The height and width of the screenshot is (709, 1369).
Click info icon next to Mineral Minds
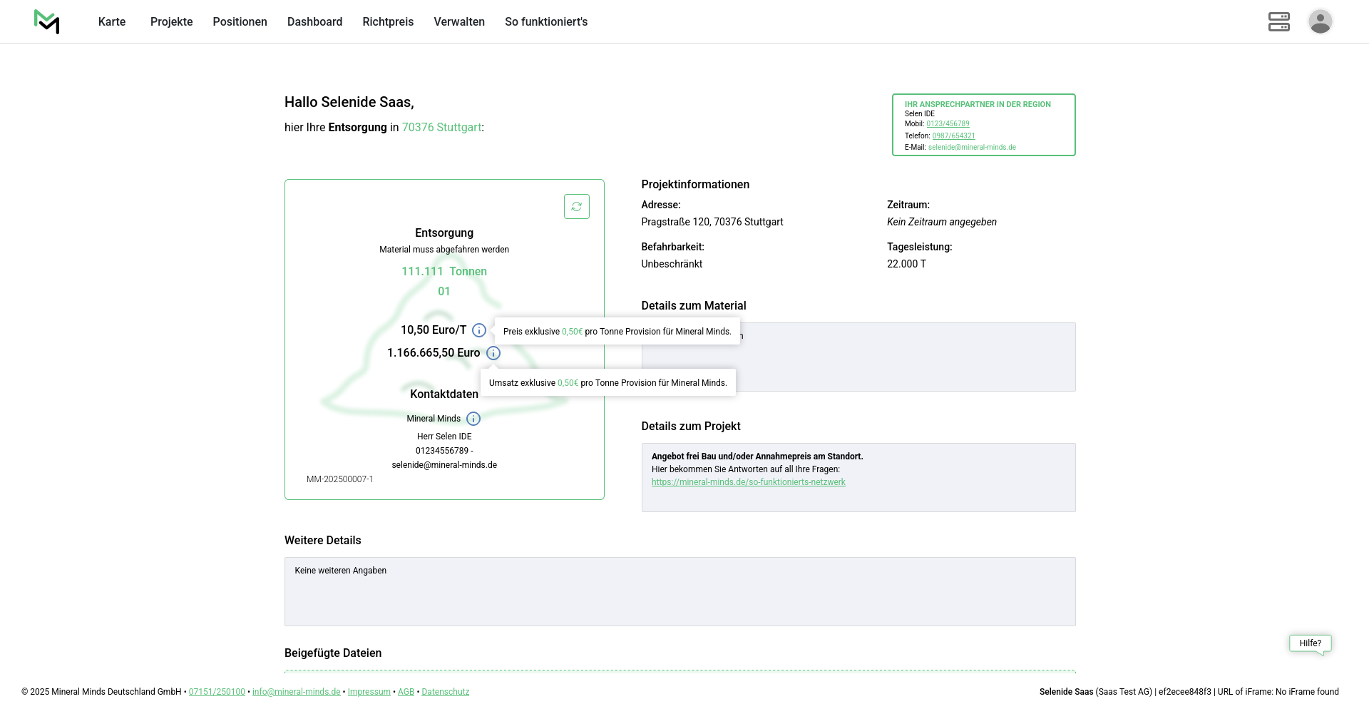[473, 419]
